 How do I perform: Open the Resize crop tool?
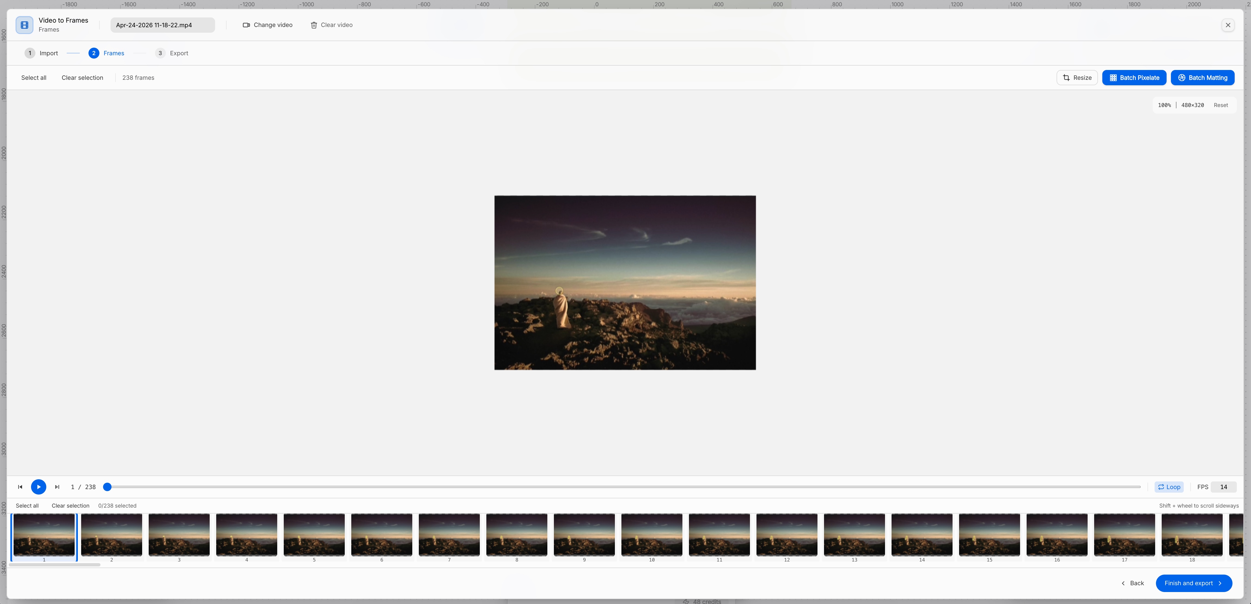click(1077, 78)
